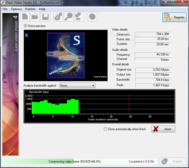189x168 pixels.
Task: Open the Options menu
Action: pos(16,9)
